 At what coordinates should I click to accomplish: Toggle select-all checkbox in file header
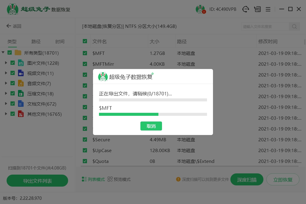(x=85, y=41)
